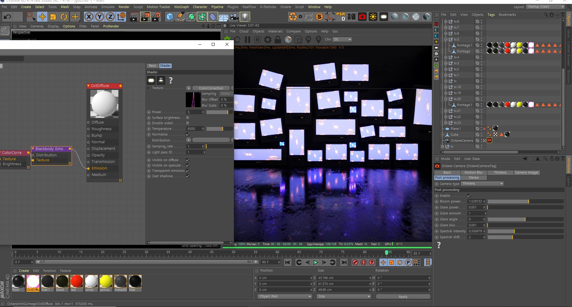
Task: Open the Octane menu in main menu bar
Action: tap(285, 7)
